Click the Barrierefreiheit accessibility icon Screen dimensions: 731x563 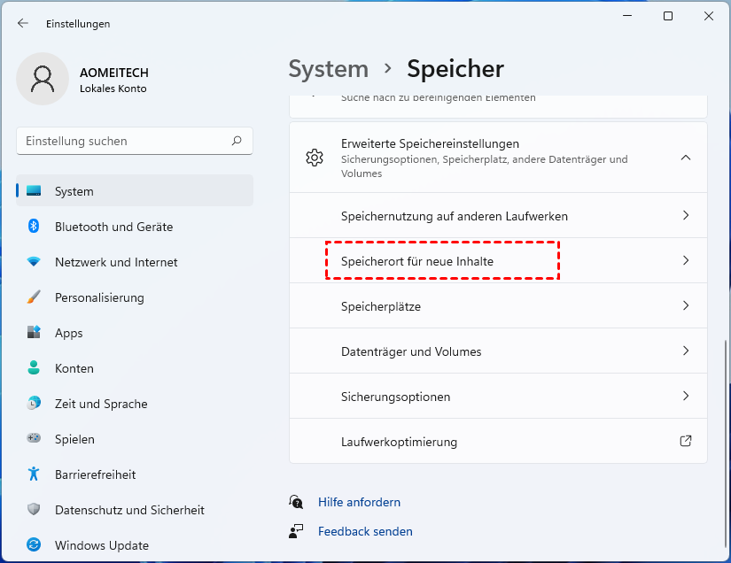coord(34,474)
